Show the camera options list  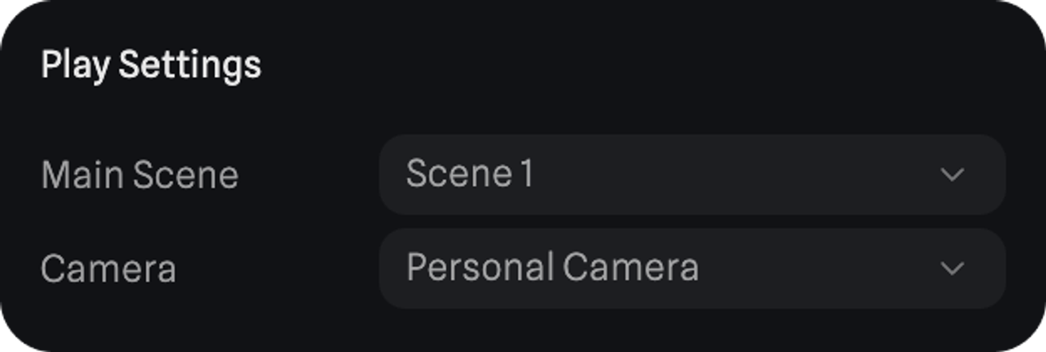point(691,268)
